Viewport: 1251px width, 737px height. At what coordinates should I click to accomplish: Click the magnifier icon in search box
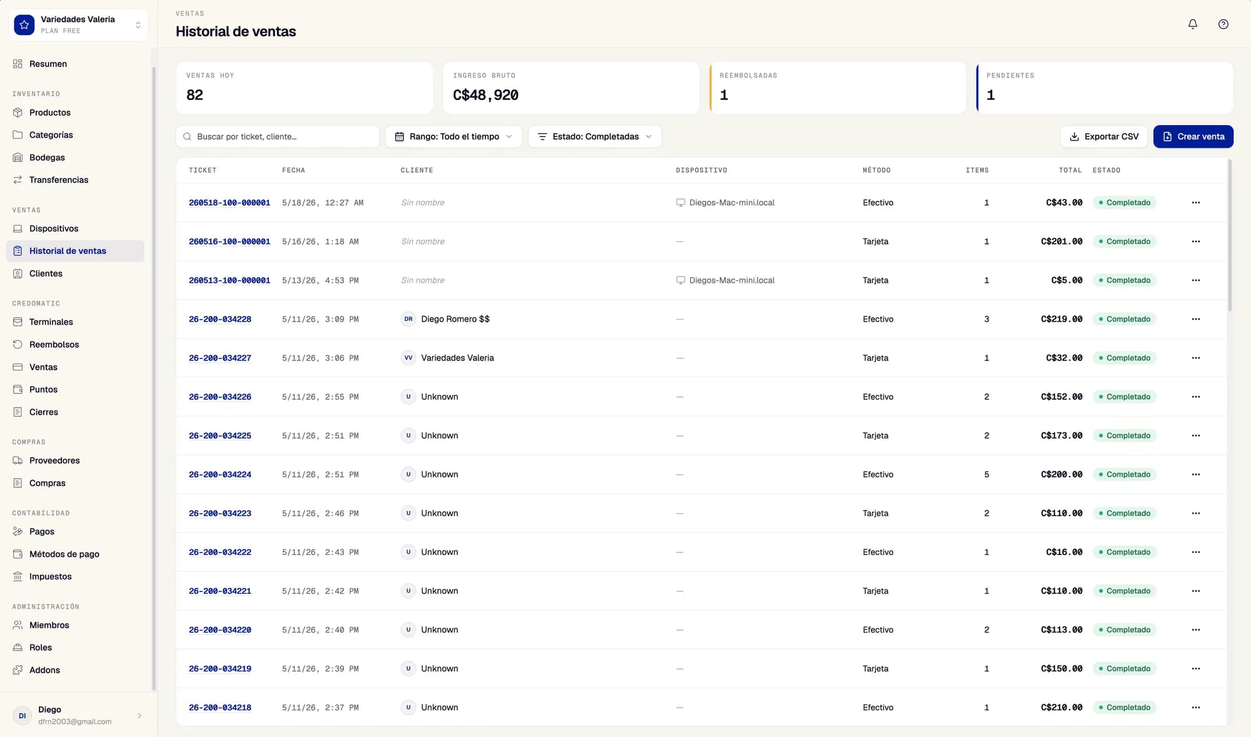pos(187,136)
